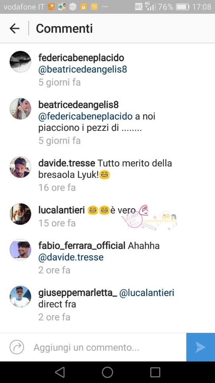Open lucalantieri's profile photo

click(x=20, y=214)
